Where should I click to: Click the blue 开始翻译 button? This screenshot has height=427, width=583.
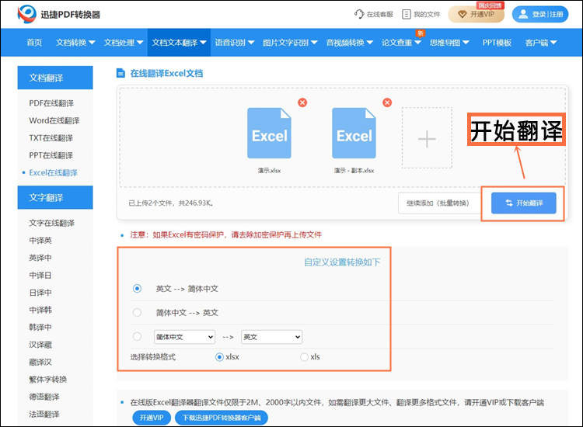[523, 203]
